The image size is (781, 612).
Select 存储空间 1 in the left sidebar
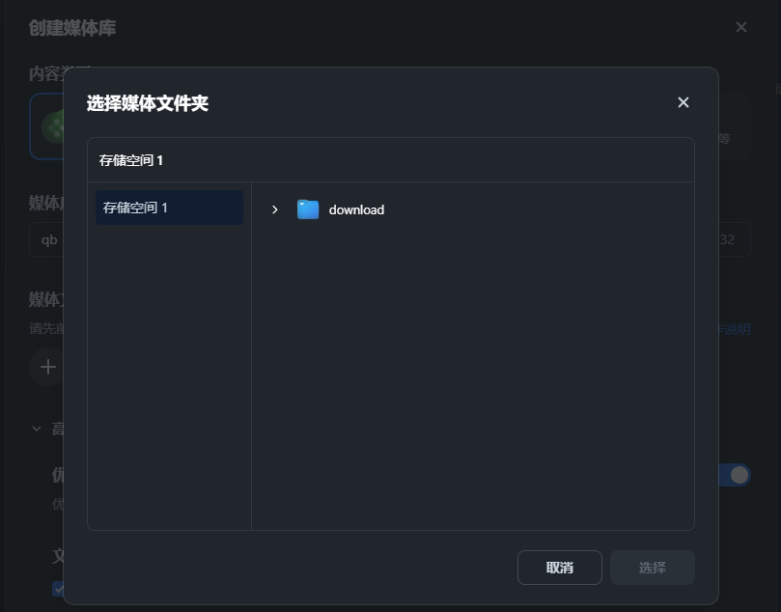(169, 207)
